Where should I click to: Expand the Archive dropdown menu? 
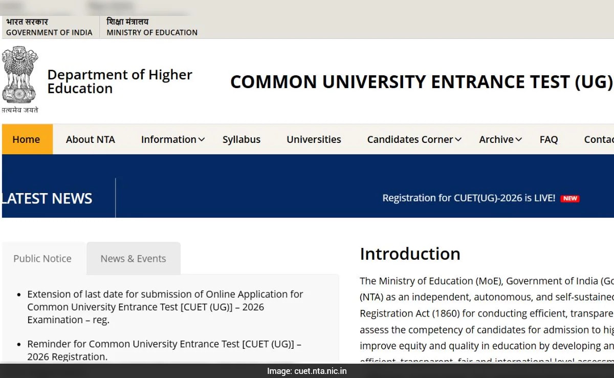500,139
